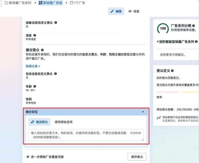
Task: Click the audience size gauge red segment
Action: tap(168, 92)
